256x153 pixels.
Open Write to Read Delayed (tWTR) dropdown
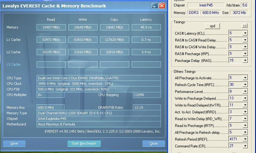click(245, 105)
